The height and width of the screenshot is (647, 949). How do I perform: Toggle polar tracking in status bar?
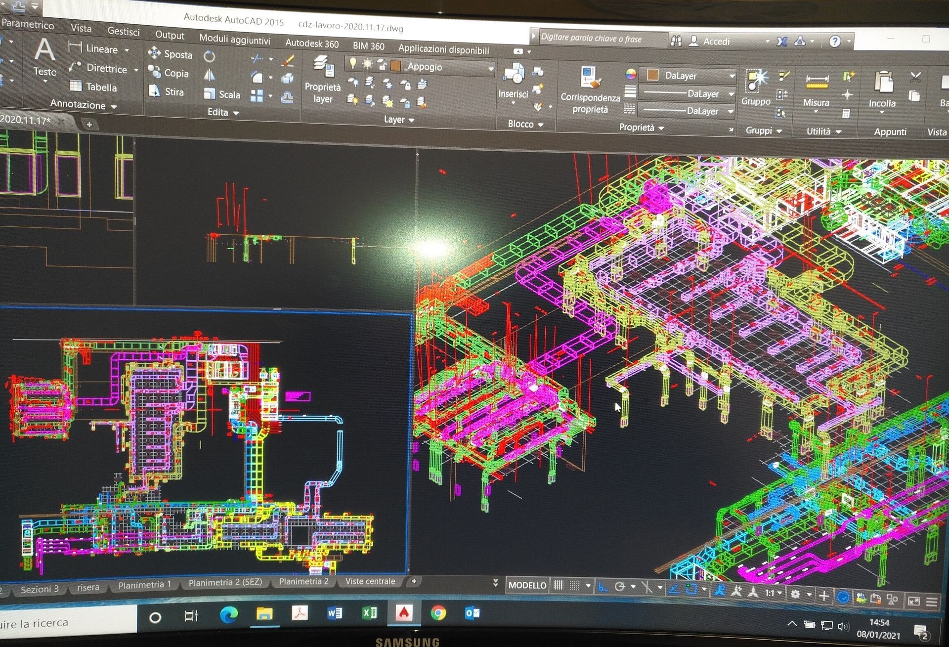pyautogui.click(x=620, y=586)
